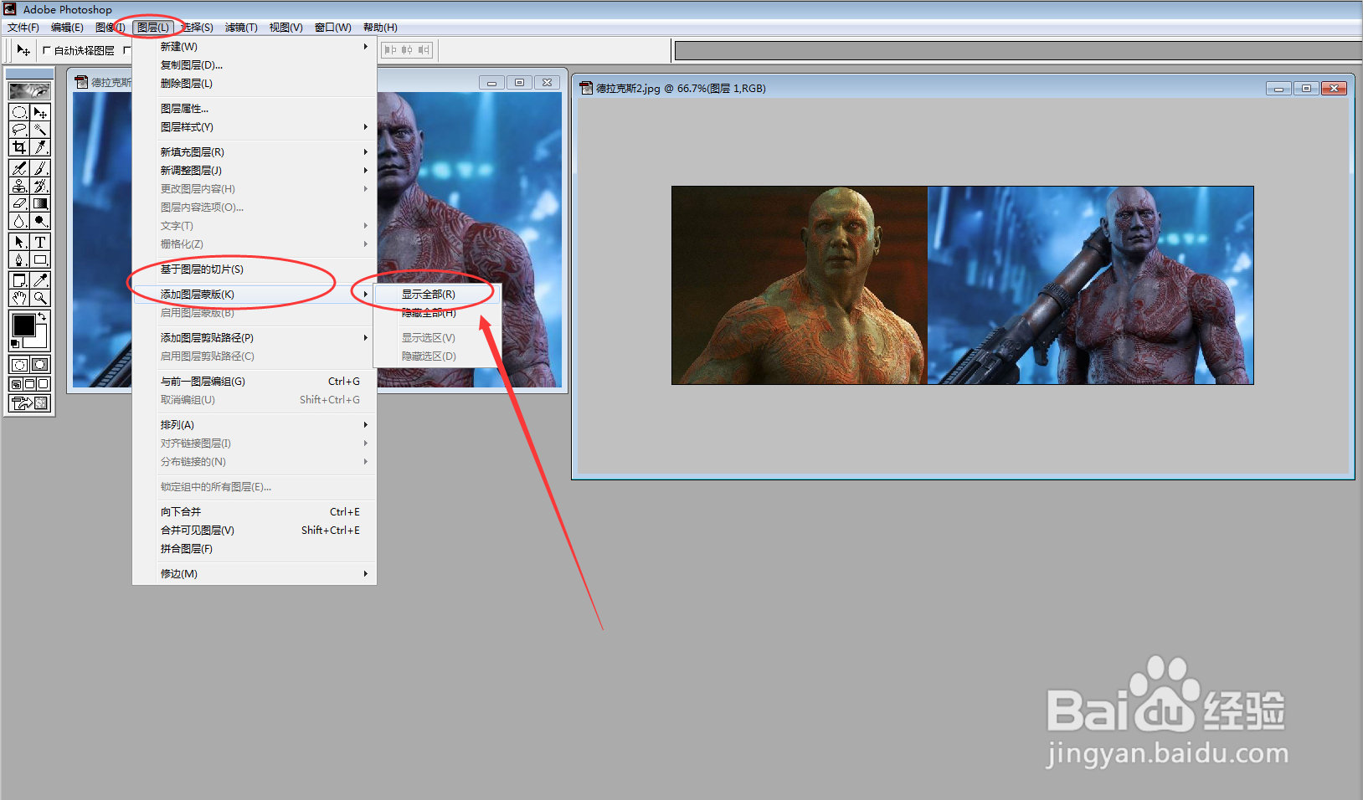Expand 添加图层剪贴路径(P) submenu

[255, 338]
